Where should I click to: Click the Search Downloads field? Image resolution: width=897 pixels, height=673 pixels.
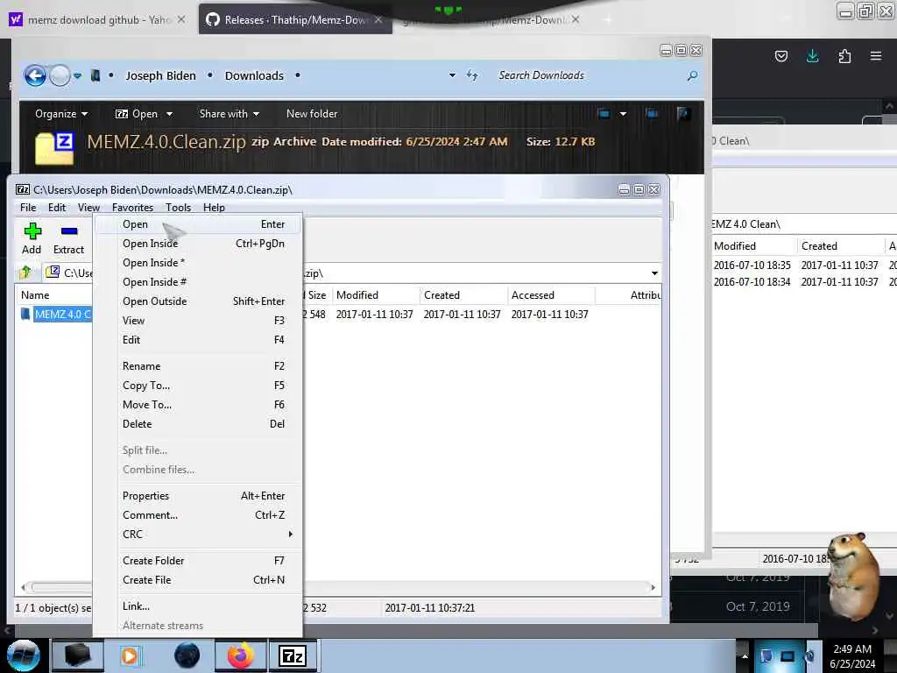pos(590,75)
